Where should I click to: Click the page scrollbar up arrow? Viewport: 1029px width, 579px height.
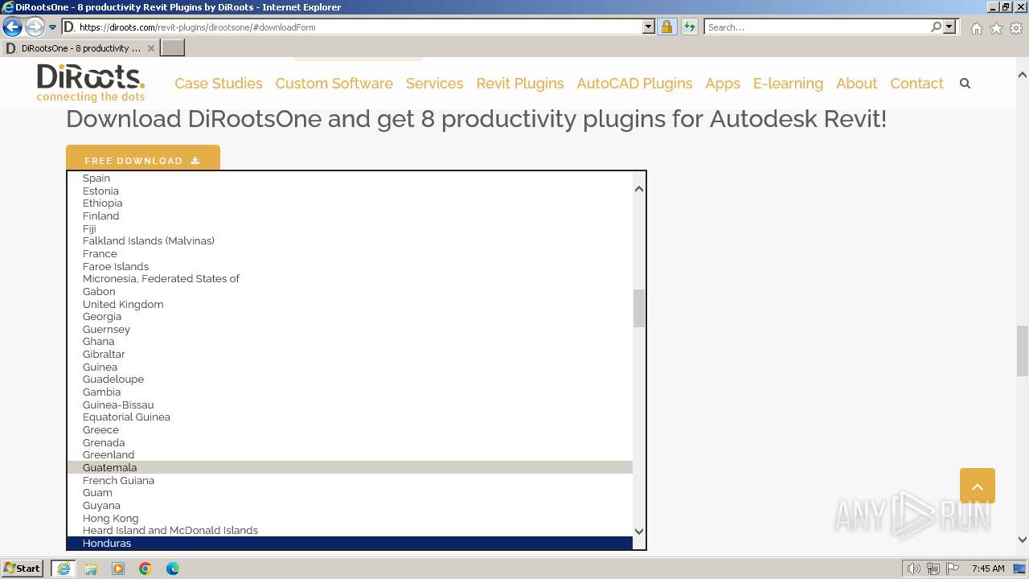coord(1023,75)
